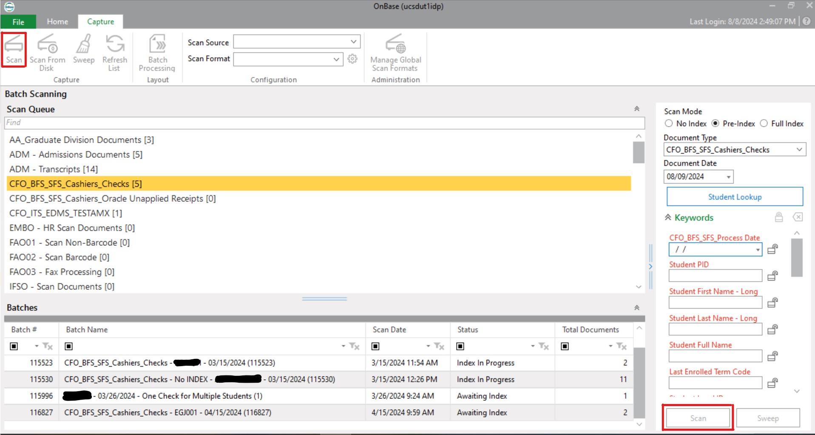
Task: Switch to the Home tab
Action: click(x=57, y=22)
